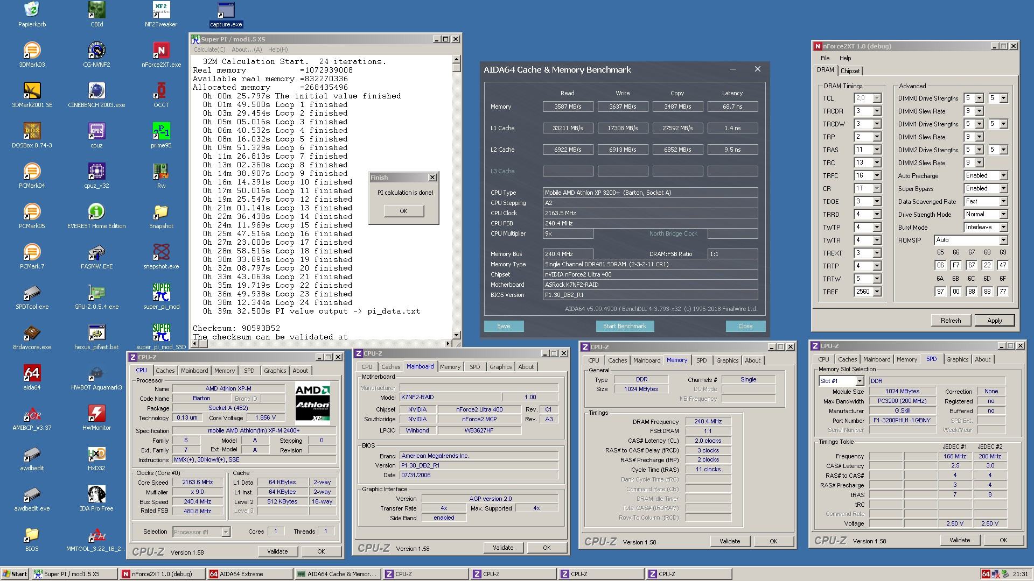Launch HWBOT Aquamark3 icon
The width and height of the screenshot is (1034, 581).
click(96, 378)
